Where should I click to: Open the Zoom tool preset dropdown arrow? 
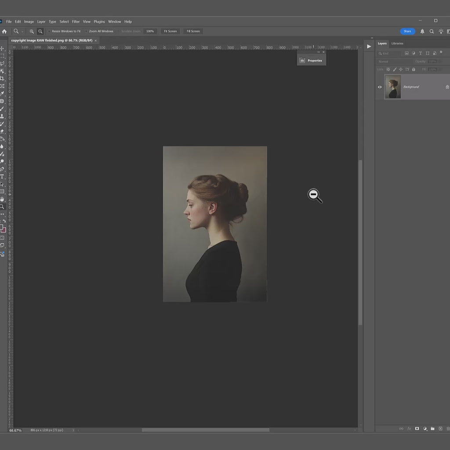pos(22,32)
